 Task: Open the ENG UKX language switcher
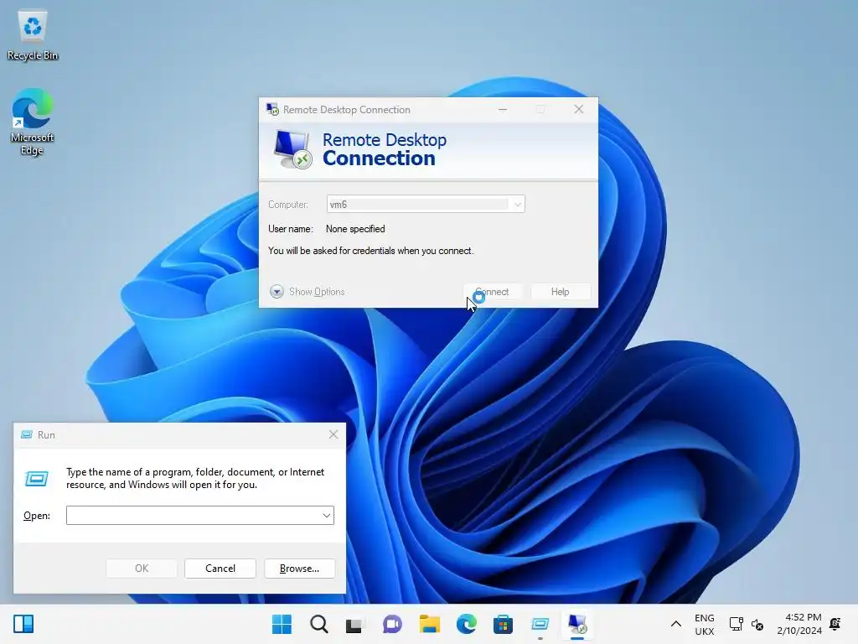click(x=704, y=624)
